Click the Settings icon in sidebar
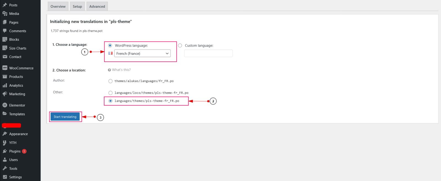Image resolution: width=441 pixels, height=181 pixels. (x=5, y=177)
